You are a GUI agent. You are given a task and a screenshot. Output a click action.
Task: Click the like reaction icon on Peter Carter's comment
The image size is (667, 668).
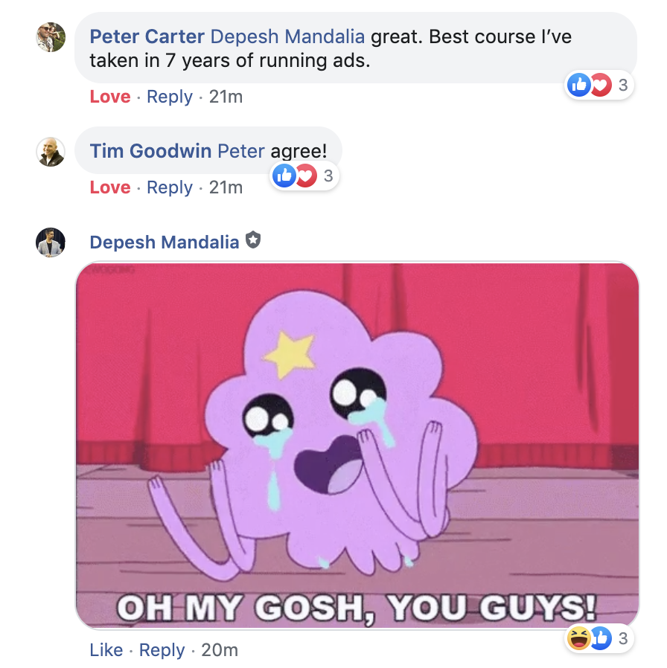[578, 85]
